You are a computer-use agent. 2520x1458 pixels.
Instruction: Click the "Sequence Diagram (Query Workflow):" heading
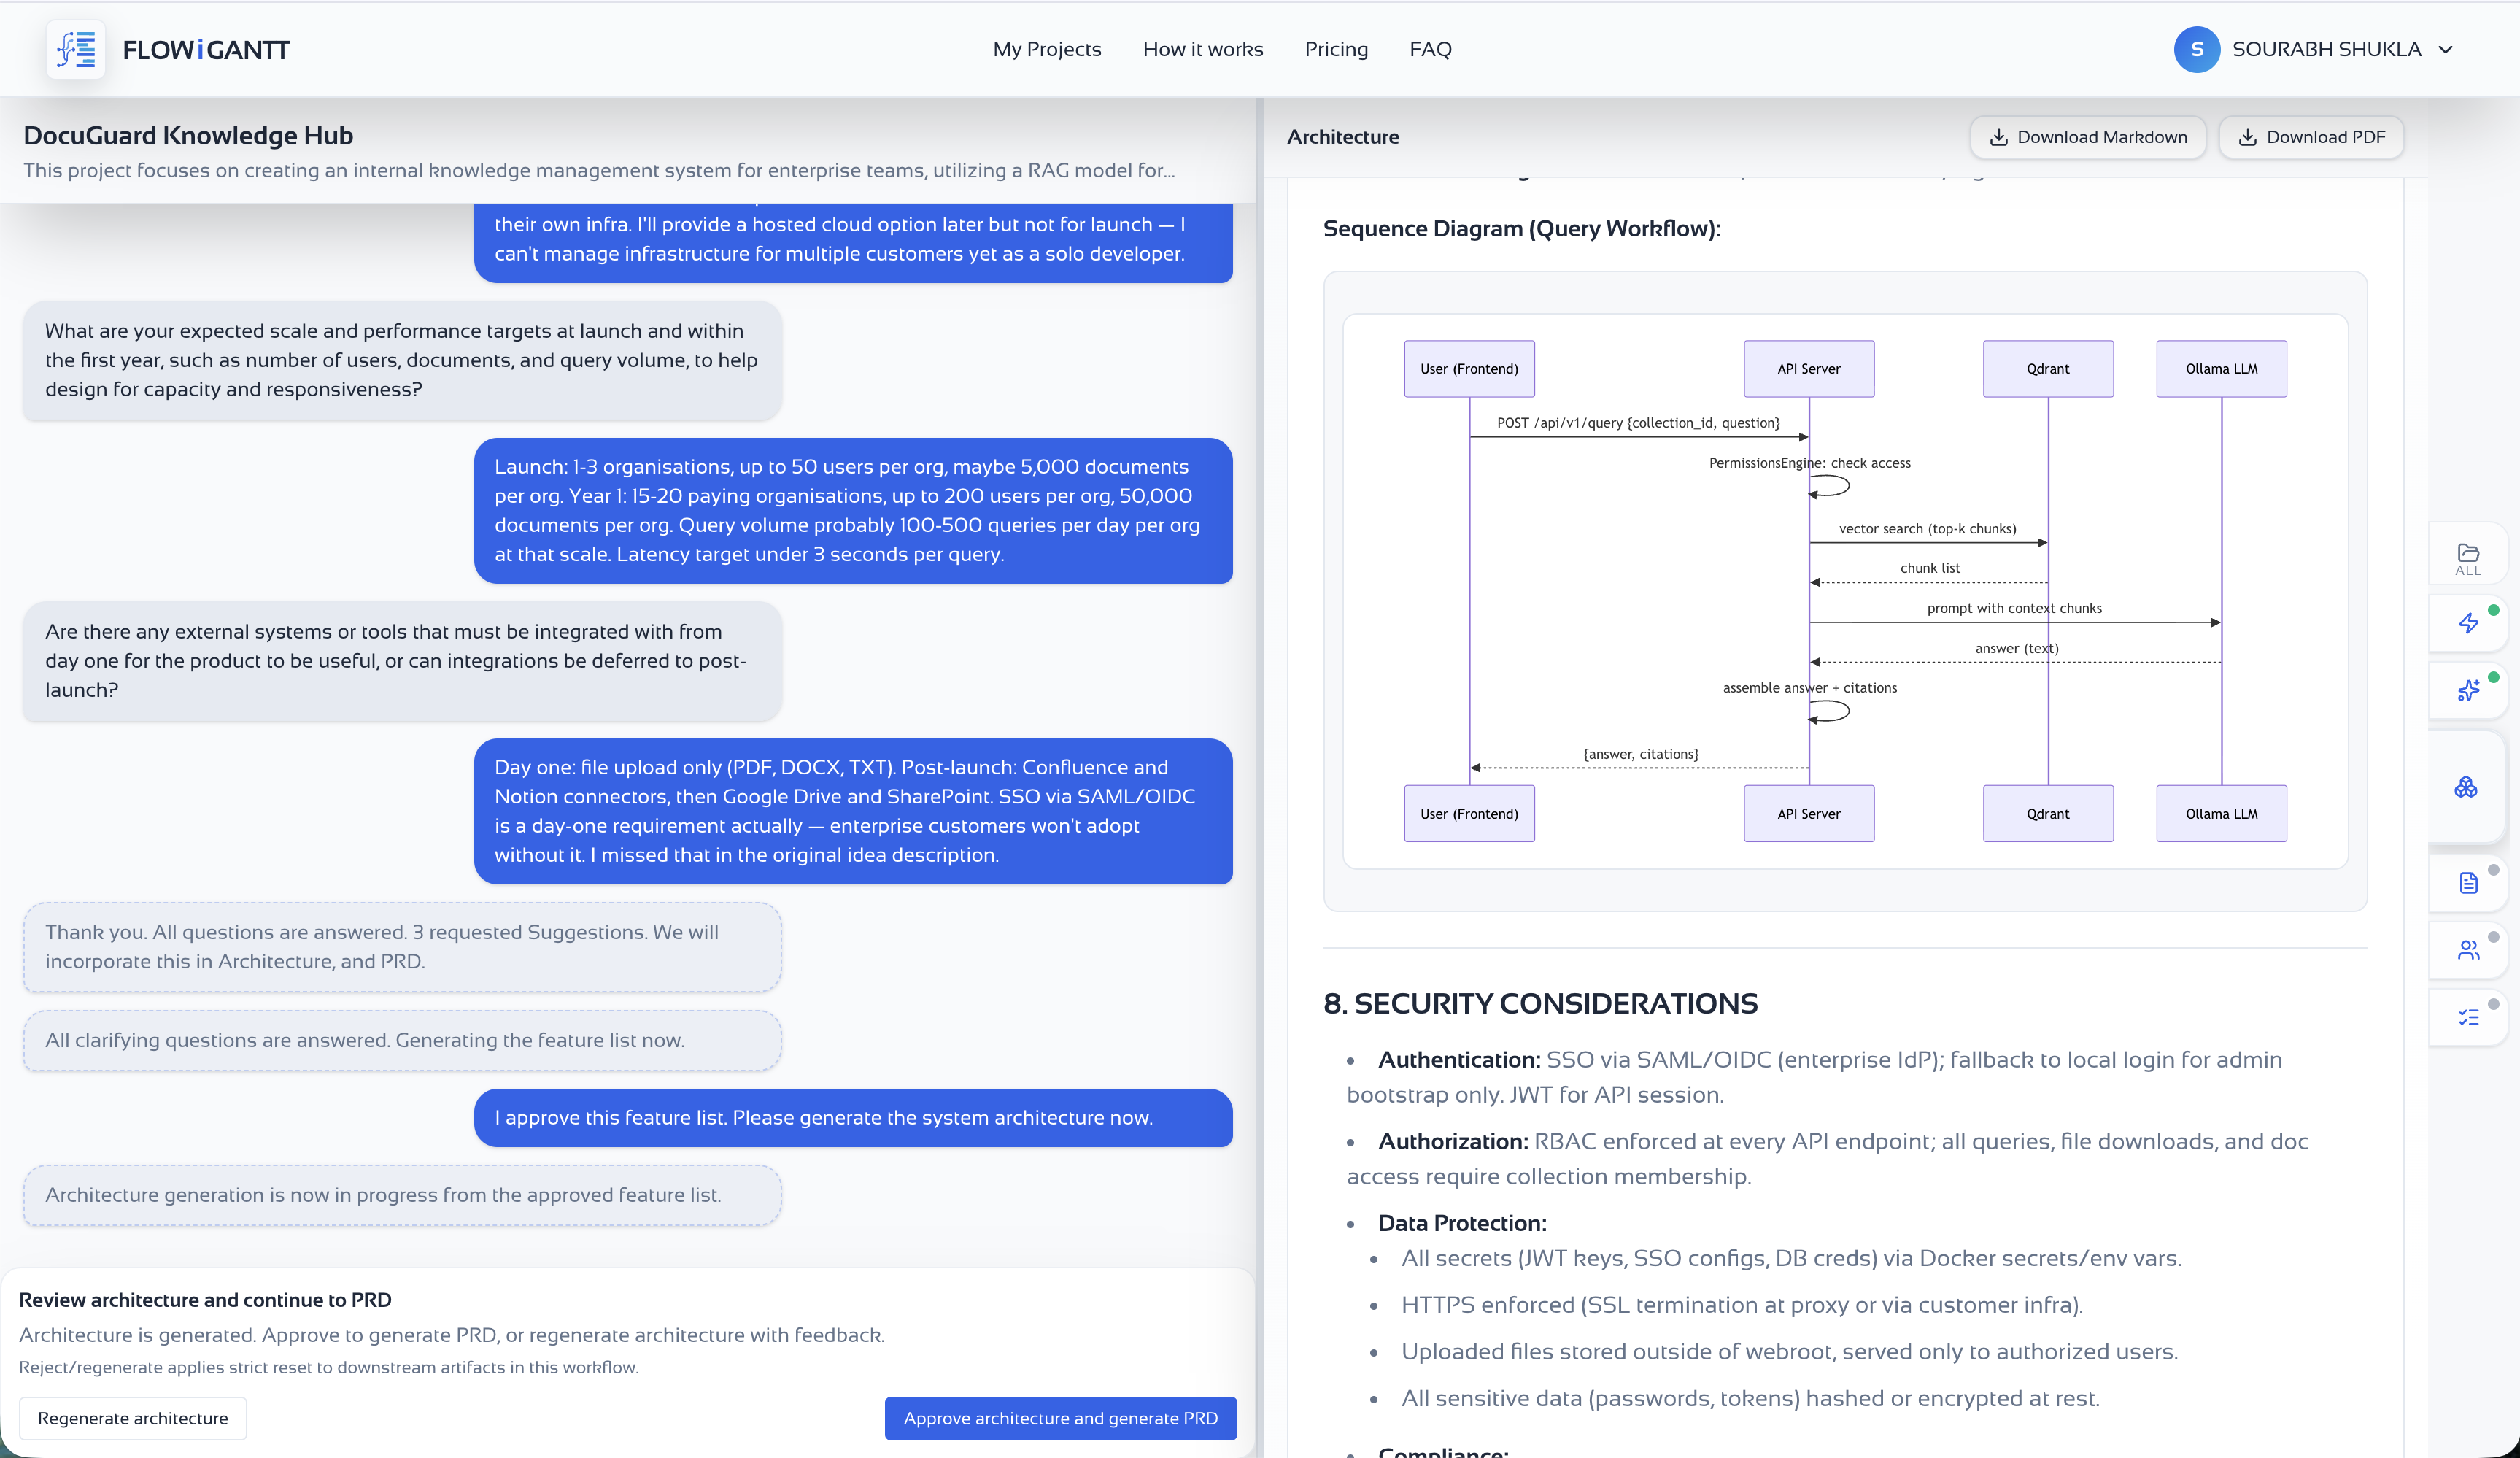click(1521, 228)
